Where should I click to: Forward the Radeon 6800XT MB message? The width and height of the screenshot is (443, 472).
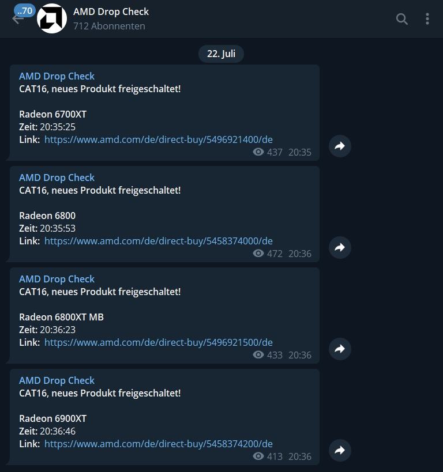[340, 349]
